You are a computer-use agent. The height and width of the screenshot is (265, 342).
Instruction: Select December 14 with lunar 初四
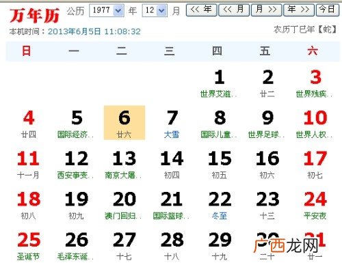click(172, 165)
